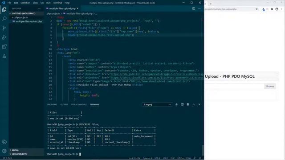Close the multiple-files-upload.php editor tab
The image size is (285, 160).
(x=77, y=8)
